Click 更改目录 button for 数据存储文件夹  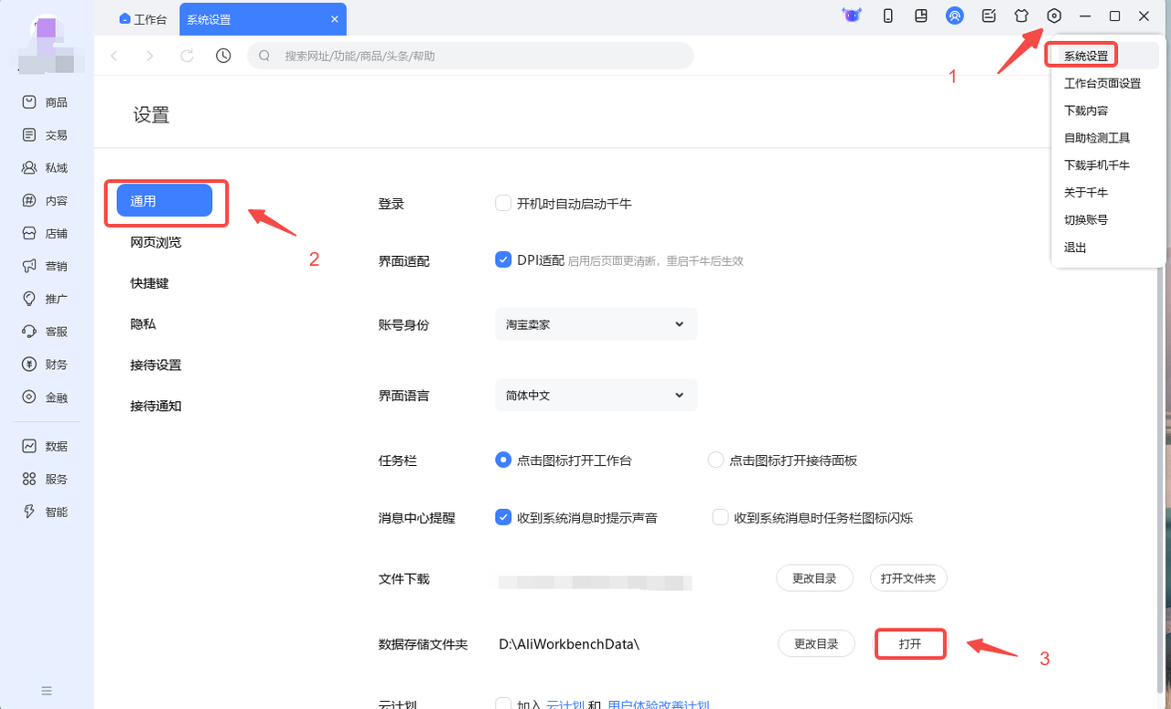(816, 643)
